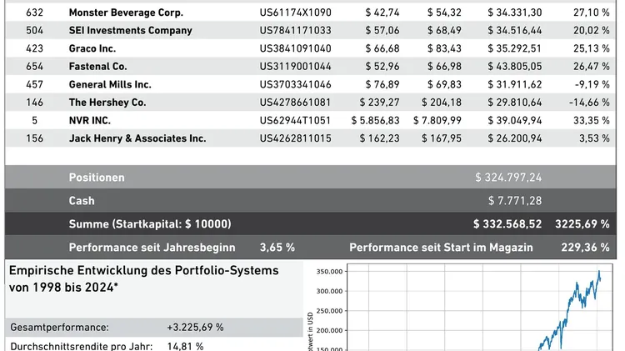Click the Positionen total value $ 324.797,24
This screenshot has width=625, height=351.
(508, 178)
